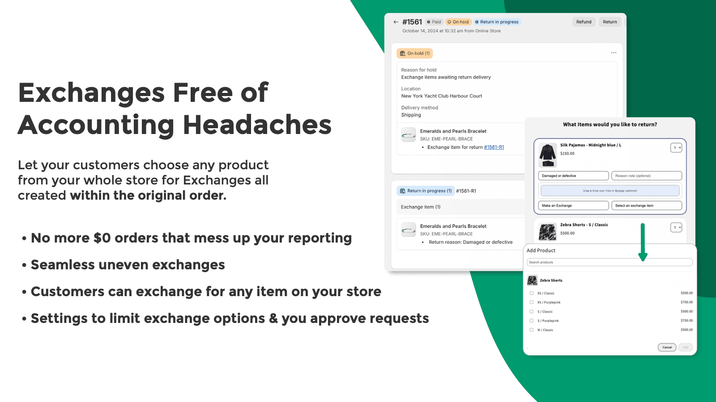Click the On hold (1) package icon
This screenshot has width=716, height=402.
[x=403, y=53]
